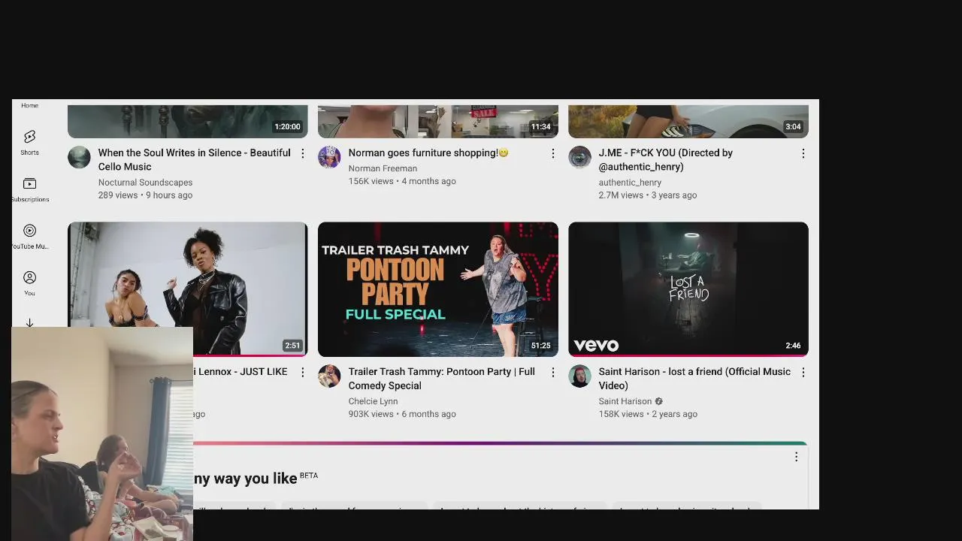962x541 pixels.
Task: Click '903K views • 6 months ago' text
Action: (x=402, y=414)
